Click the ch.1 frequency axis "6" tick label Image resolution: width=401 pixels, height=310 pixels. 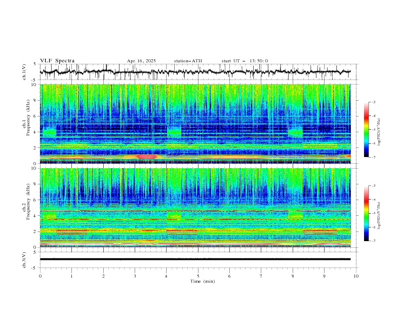coord(36,116)
